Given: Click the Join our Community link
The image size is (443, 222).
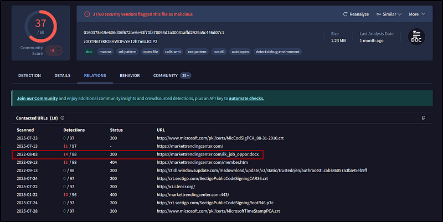Looking at the screenshot, I should click(37, 99).
